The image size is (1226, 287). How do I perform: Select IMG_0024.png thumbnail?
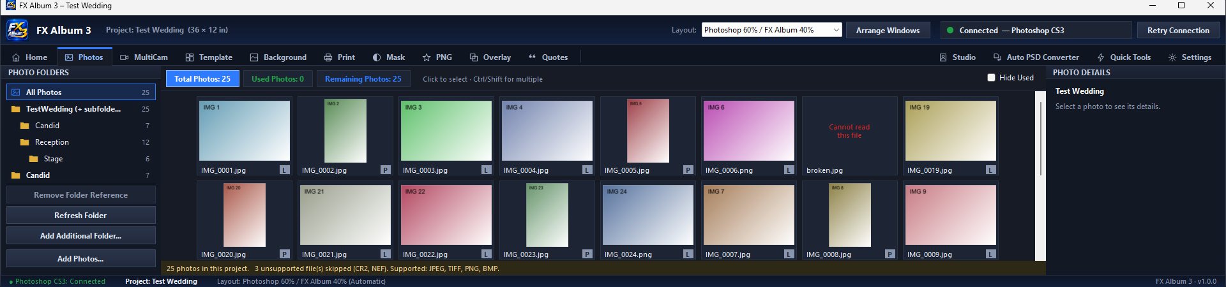tap(648, 220)
